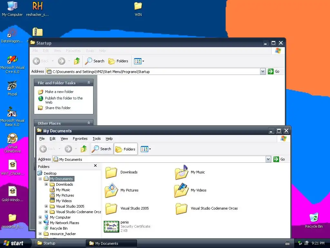Open the My Computer desktop icon
The image size is (330, 248).
coord(12,9)
